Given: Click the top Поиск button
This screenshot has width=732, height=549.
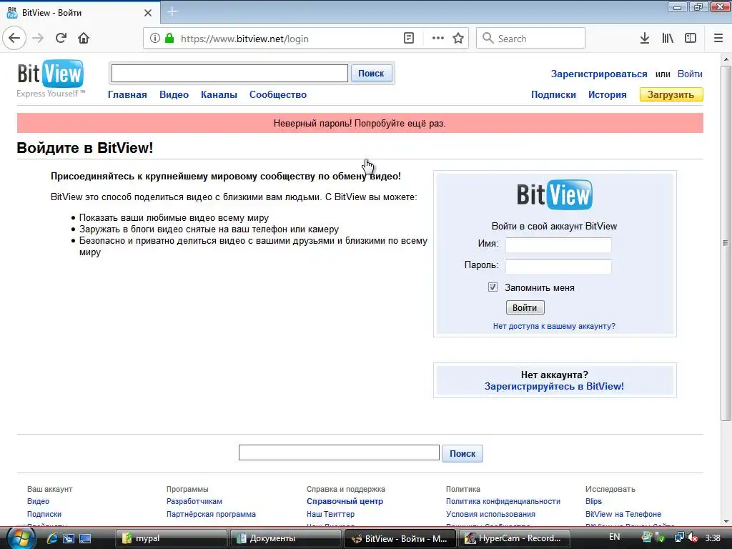Looking at the screenshot, I should (371, 74).
